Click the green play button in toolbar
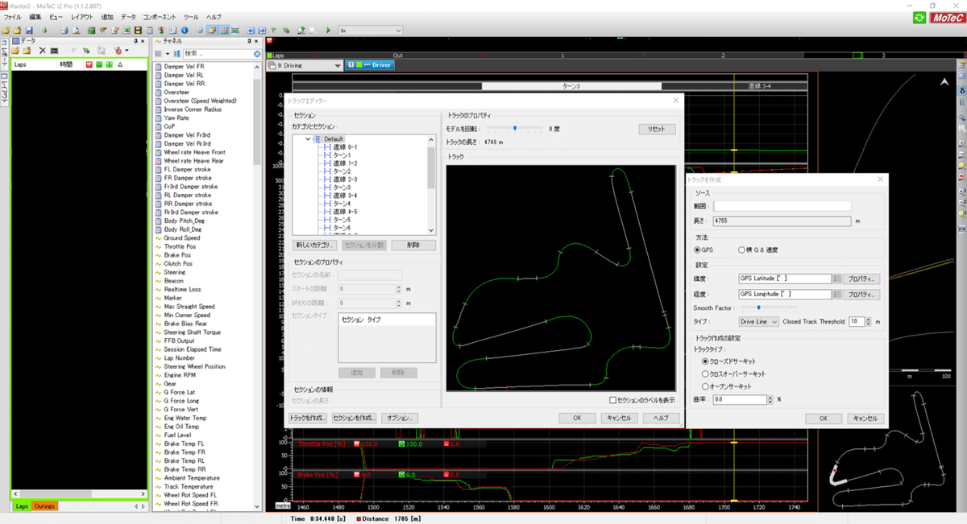967x524 pixels. [328, 30]
